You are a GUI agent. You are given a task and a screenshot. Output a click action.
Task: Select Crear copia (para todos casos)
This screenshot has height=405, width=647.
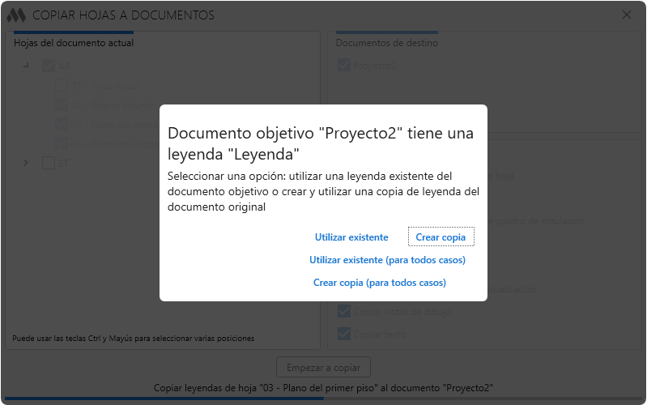click(379, 283)
